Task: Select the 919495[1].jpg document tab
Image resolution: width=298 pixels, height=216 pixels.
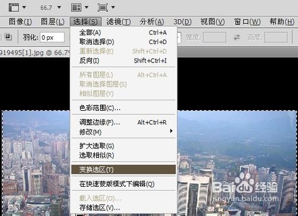Action: coord(35,52)
